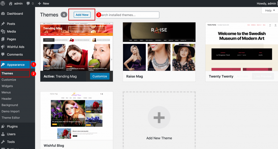This screenshot has height=149, width=278.
Task: Click Activate on Twenty Twenty theme
Action: (x=242, y=76)
